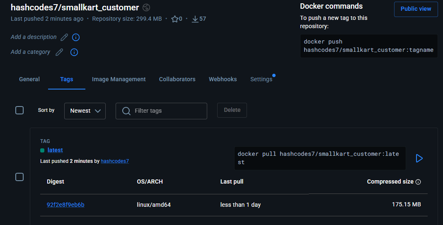Open info icon beside Add a category

(x=74, y=52)
